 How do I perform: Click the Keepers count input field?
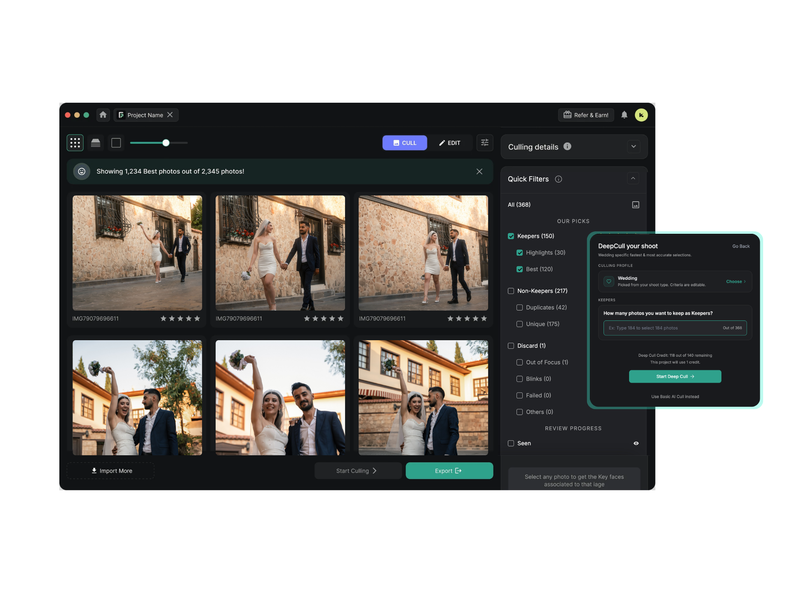[675, 328]
